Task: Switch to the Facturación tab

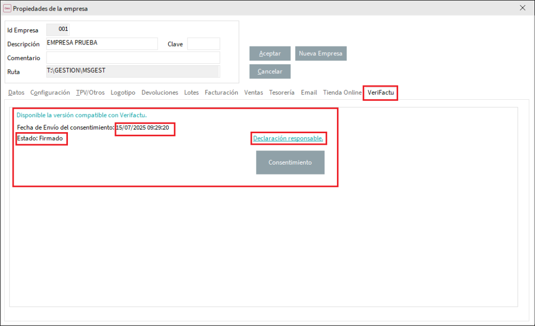Action: click(x=222, y=92)
